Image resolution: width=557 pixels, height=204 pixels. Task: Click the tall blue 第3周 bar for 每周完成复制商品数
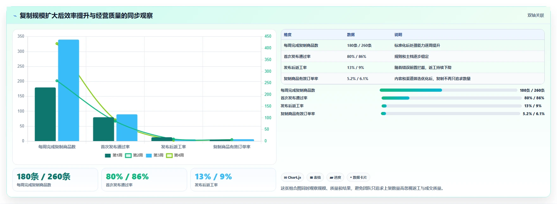[x=68, y=90]
